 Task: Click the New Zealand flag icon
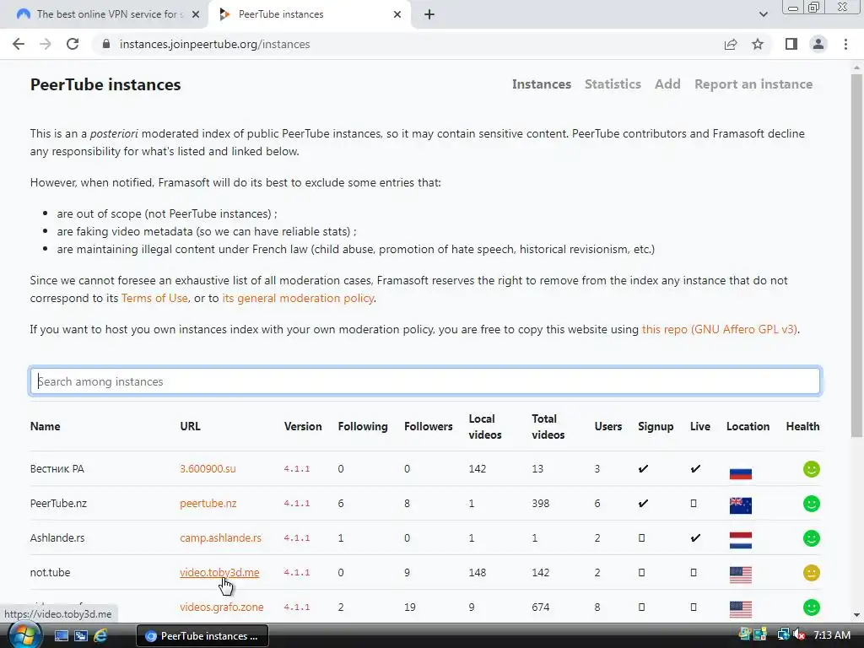pyautogui.click(x=741, y=505)
